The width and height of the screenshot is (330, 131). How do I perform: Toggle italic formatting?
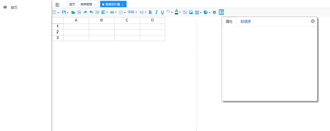point(156,12)
